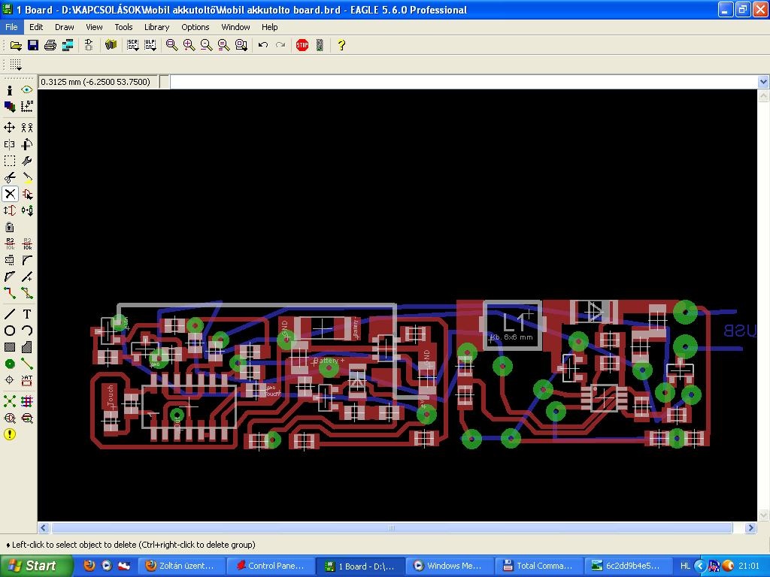Open the Library menu

pos(156,27)
